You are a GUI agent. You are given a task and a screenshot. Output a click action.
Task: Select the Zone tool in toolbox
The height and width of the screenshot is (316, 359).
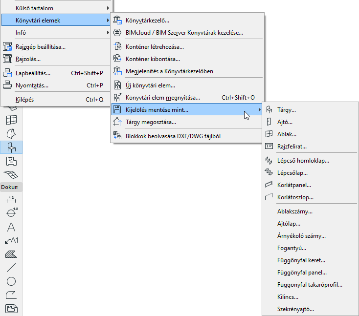[11, 161]
